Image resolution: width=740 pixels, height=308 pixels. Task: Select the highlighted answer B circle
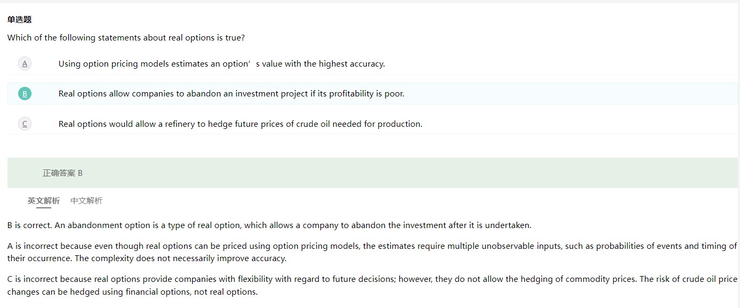click(25, 94)
